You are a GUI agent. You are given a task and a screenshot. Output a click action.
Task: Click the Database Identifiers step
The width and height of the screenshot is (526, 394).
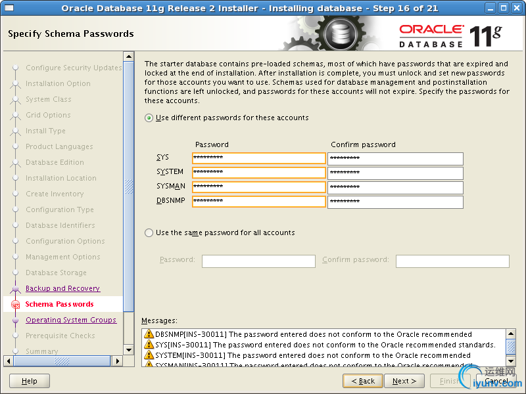click(x=60, y=225)
